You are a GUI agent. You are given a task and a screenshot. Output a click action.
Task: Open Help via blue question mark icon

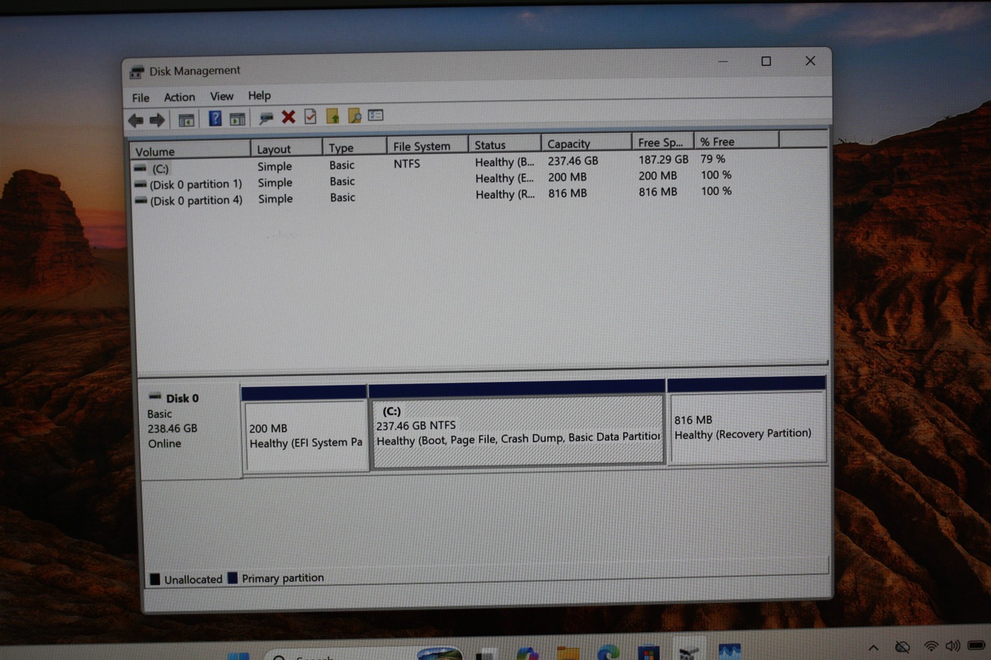tap(214, 118)
